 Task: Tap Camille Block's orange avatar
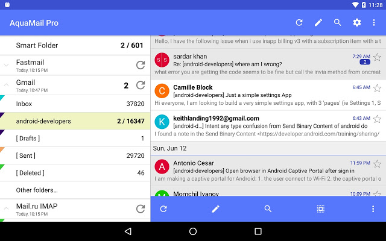click(x=162, y=90)
